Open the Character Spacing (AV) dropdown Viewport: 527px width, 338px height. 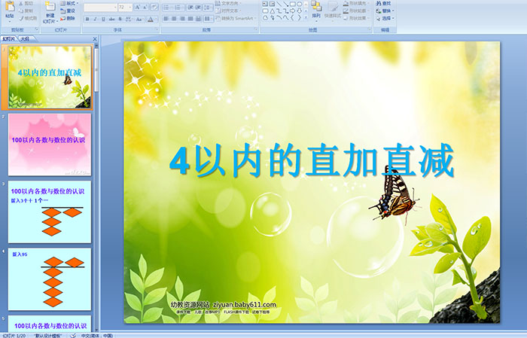tap(129, 19)
